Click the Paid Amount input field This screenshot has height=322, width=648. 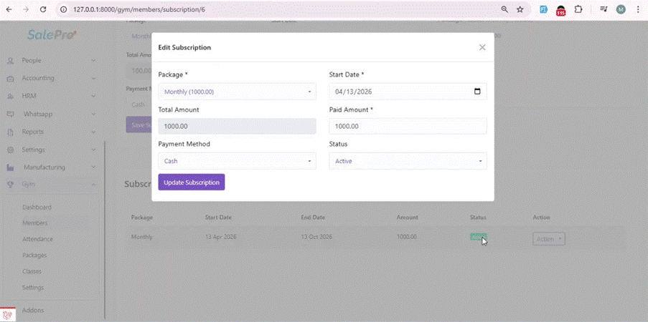tap(408, 126)
